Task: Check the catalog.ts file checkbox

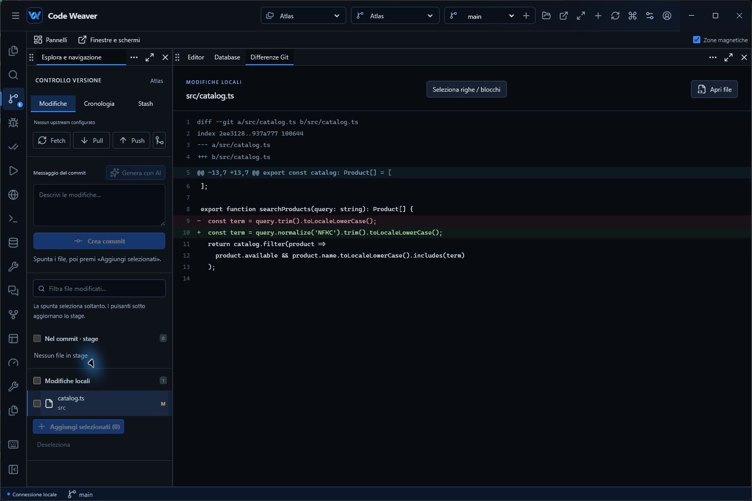Action: (37, 403)
